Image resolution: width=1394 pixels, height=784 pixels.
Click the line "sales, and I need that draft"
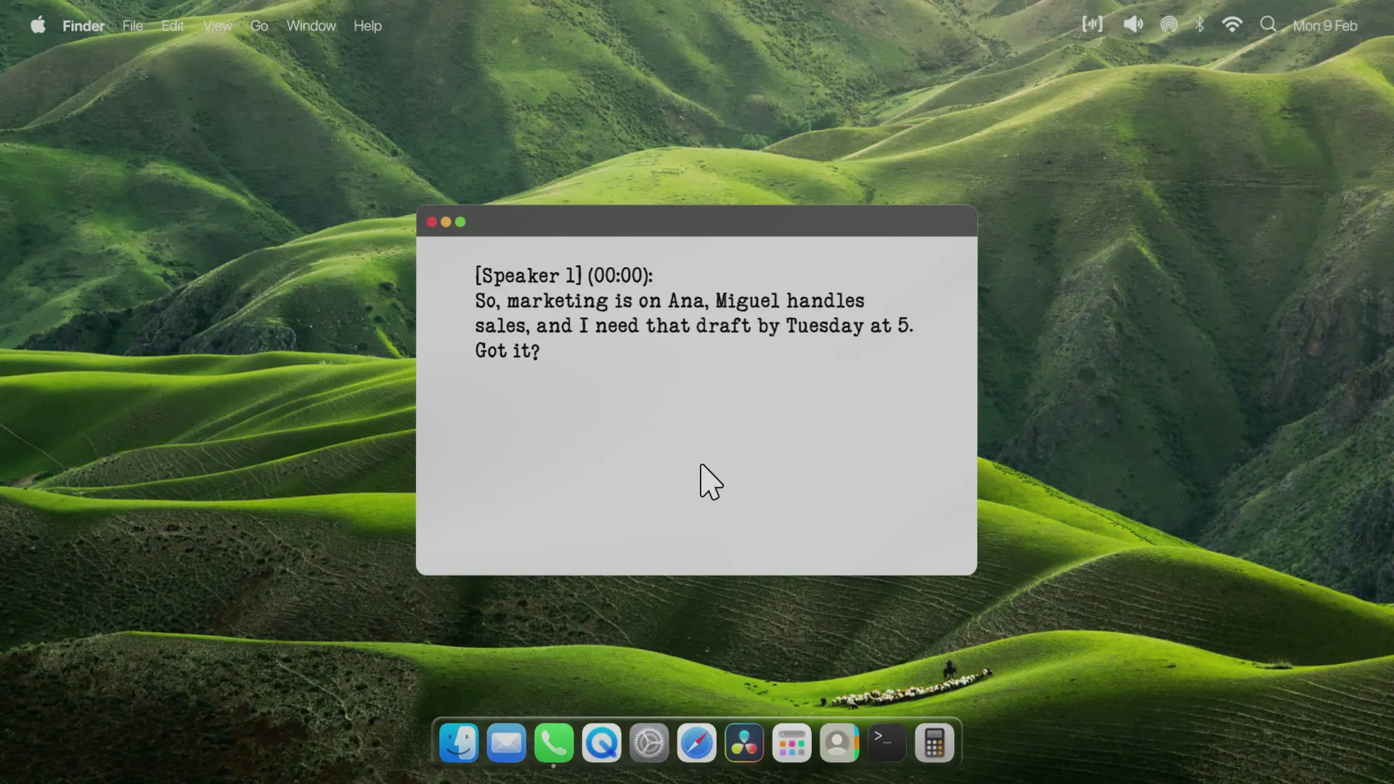coord(694,325)
